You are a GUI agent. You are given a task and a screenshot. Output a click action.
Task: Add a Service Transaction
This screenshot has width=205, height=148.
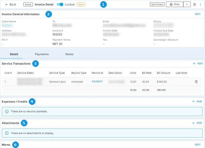click(x=198, y=63)
